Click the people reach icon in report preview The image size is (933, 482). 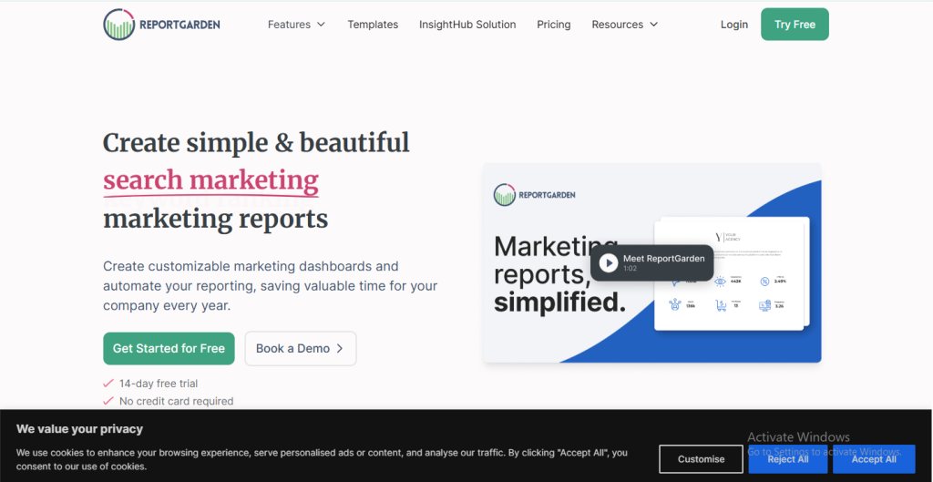(x=676, y=306)
